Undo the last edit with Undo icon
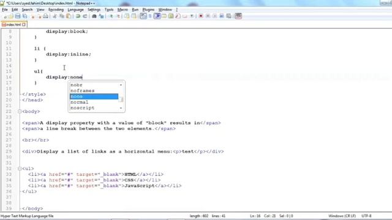This screenshot has height=220, width=392. (x=78, y=16)
